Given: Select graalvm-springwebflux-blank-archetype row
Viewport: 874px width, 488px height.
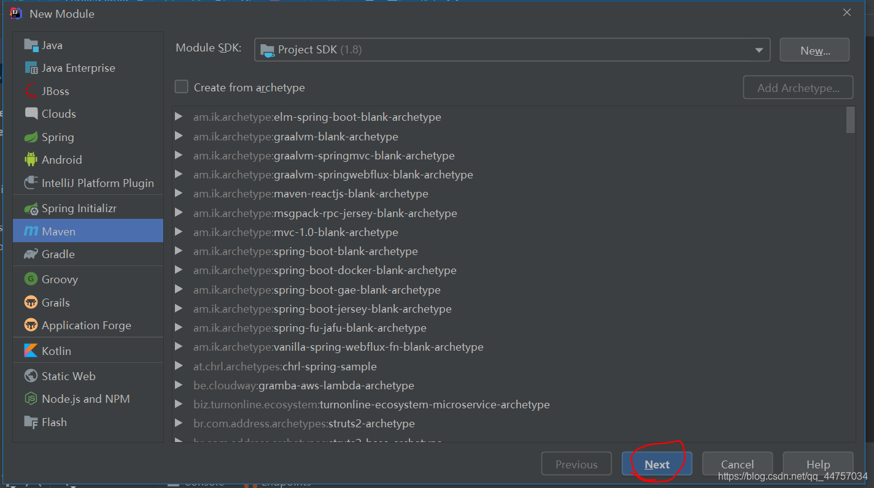Looking at the screenshot, I should tap(509, 174).
